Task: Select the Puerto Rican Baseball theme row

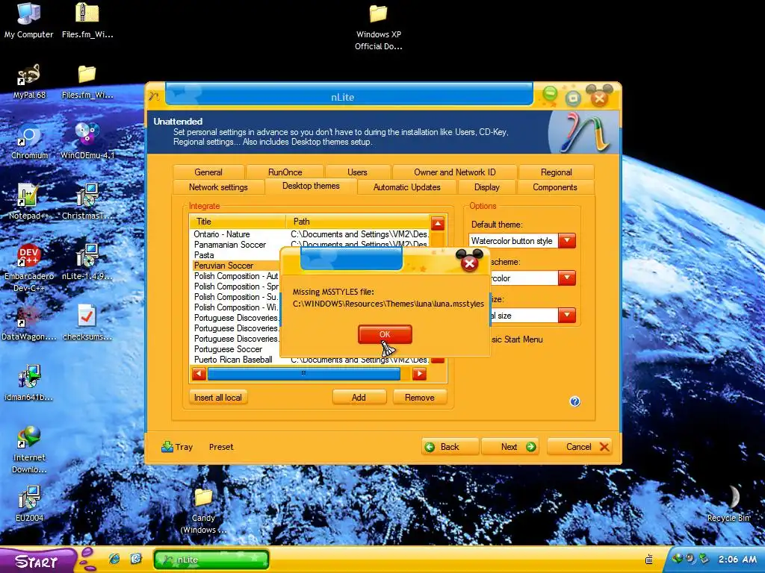Action: [x=310, y=360]
